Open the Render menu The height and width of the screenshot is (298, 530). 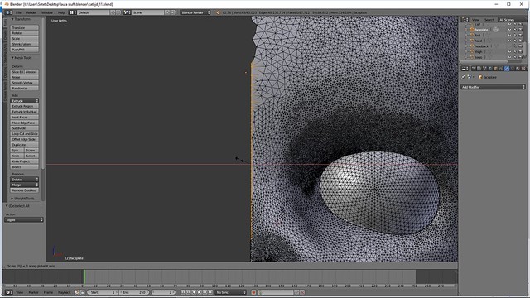(x=31, y=12)
